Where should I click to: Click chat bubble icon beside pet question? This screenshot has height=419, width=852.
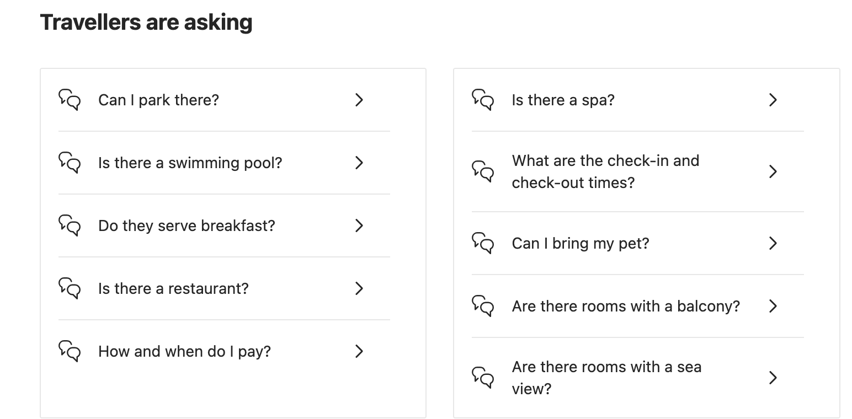coord(483,243)
